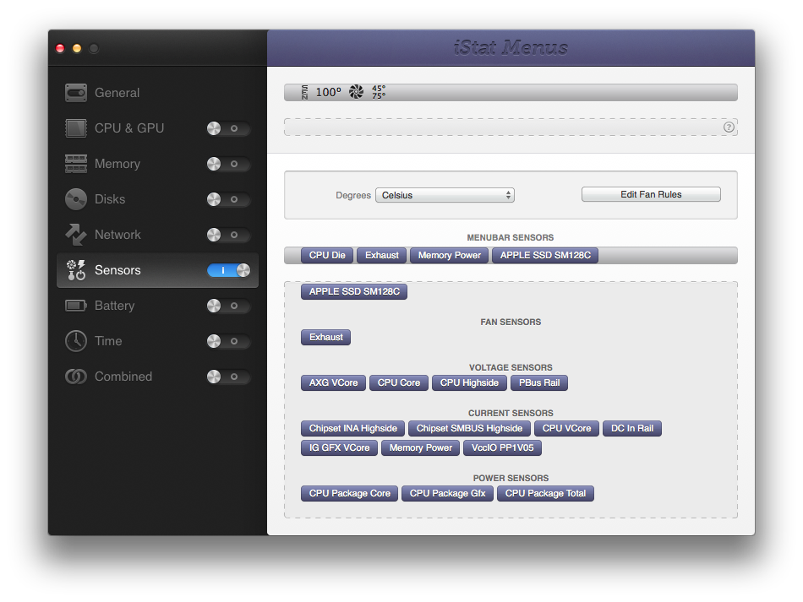Select CPU & GPU in sidebar
The width and height of the screenshot is (803, 602).
click(129, 127)
